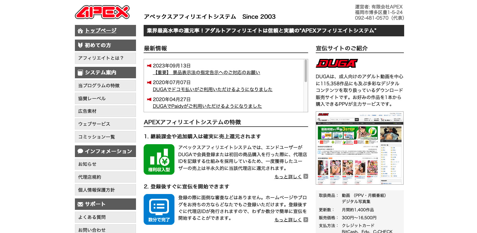
Task: Click the 業界最高水準の還元率 banner
Action: (274, 30)
